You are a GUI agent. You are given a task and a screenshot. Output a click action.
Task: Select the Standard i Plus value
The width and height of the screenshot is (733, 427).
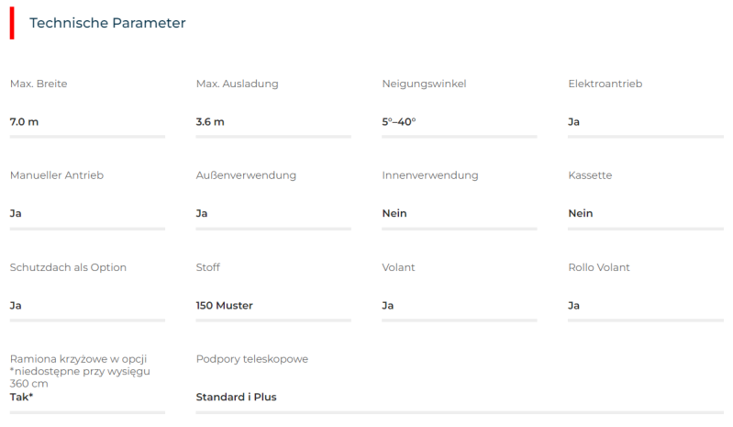pos(236,397)
